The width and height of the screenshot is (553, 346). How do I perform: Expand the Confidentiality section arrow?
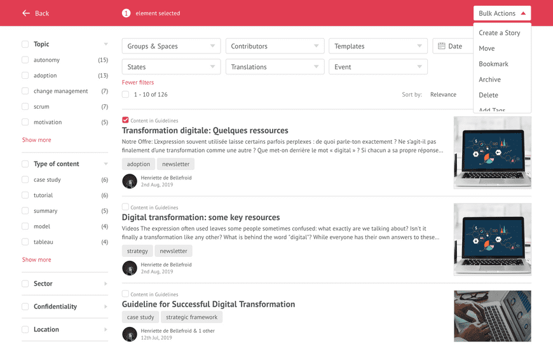pyautogui.click(x=106, y=307)
